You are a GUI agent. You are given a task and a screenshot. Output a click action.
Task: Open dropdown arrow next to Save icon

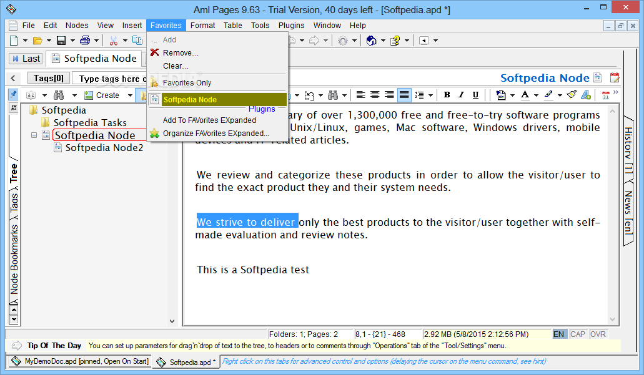click(72, 40)
